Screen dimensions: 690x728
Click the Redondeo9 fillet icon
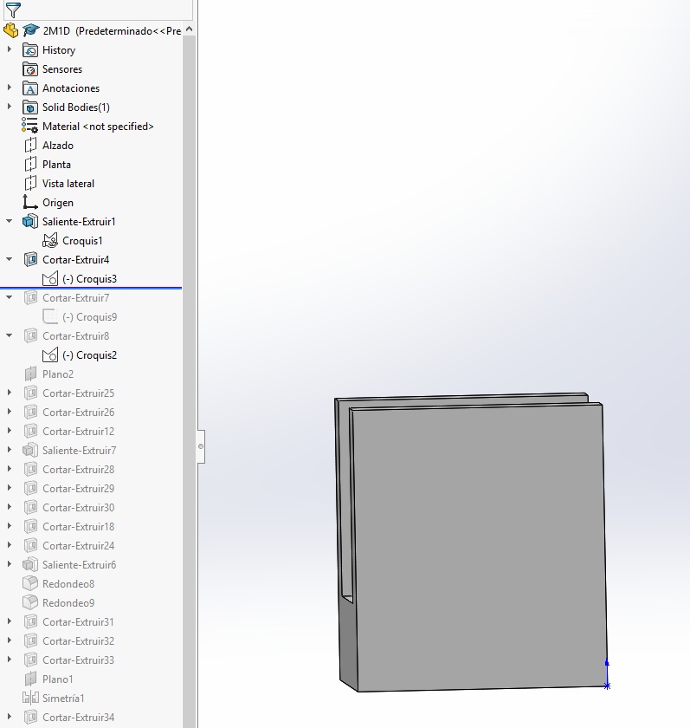coord(30,602)
